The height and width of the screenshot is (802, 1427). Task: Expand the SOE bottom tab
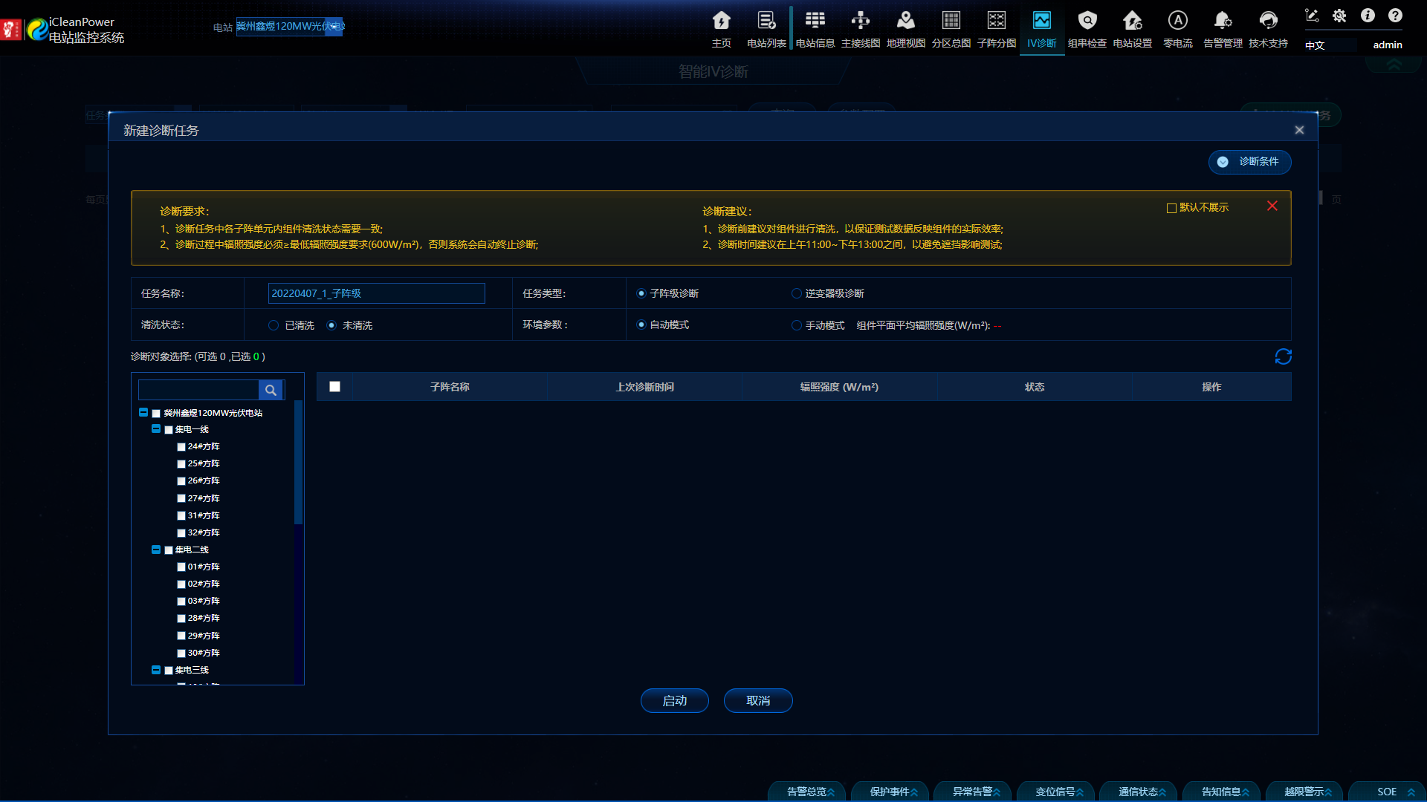tap(1388, 792)
